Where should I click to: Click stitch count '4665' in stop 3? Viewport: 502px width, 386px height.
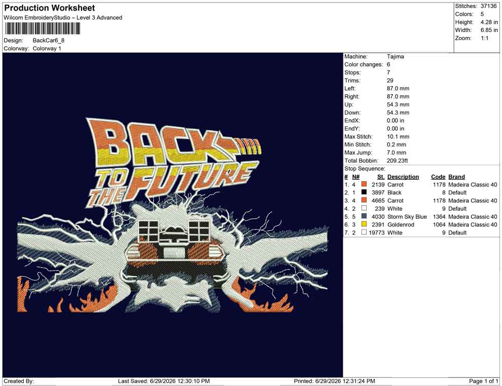[378, 201]
